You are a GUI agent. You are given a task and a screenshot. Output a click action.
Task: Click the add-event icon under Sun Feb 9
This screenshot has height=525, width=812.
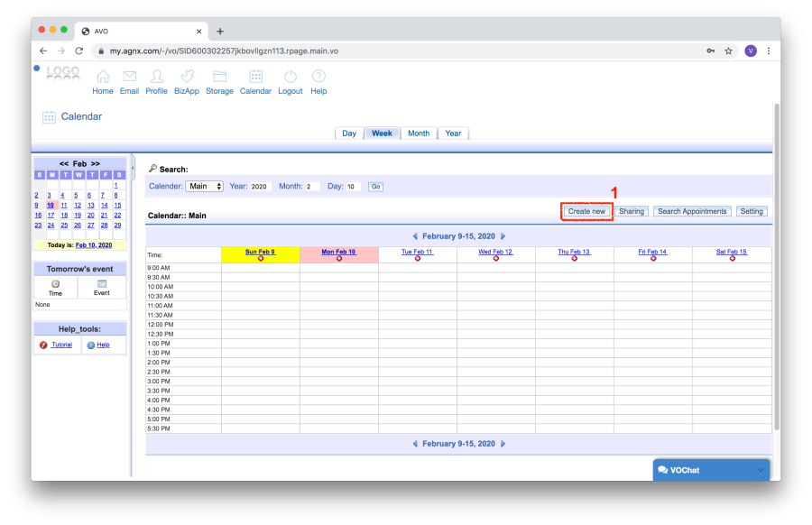[x=261, y=259]
